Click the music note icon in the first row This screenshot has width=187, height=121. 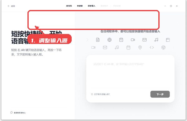point(156,40)
